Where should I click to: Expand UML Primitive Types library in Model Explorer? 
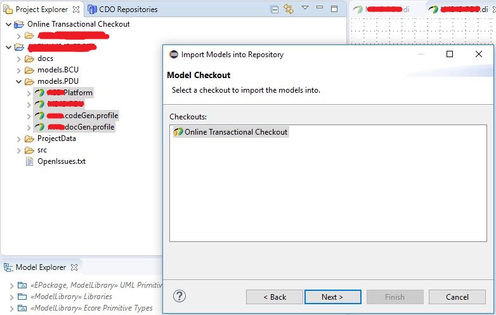click(11, 286)
